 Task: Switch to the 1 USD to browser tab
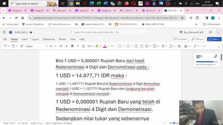(x=129, y=10)
